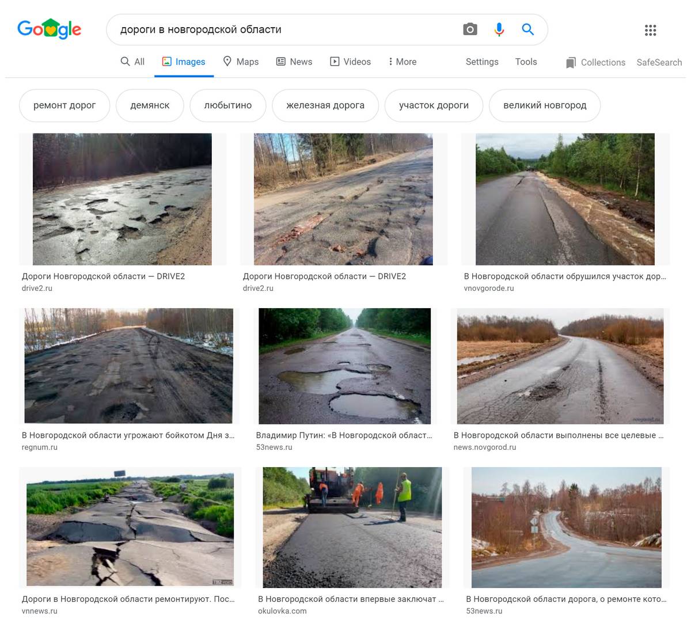Expand the Tools filter options

(526, 62)
